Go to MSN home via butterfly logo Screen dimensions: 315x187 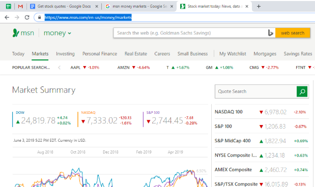23,33
